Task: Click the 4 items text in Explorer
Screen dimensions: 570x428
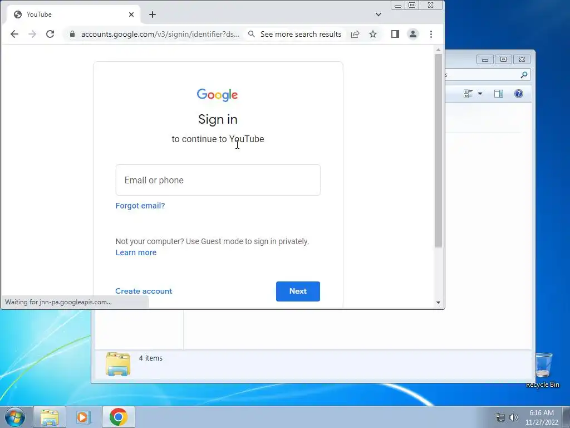Action: coord(150,358)
